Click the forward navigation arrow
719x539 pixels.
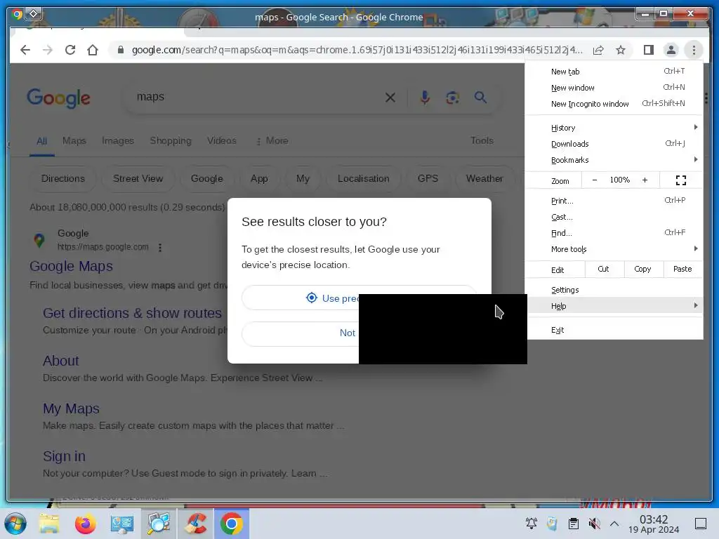click(x=48, y=50)
